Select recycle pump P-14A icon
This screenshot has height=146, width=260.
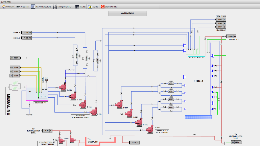pyautogui.click(x=119, y=104)
